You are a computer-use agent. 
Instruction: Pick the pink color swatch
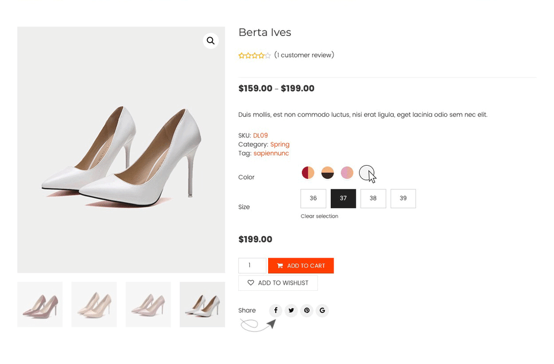347,173
